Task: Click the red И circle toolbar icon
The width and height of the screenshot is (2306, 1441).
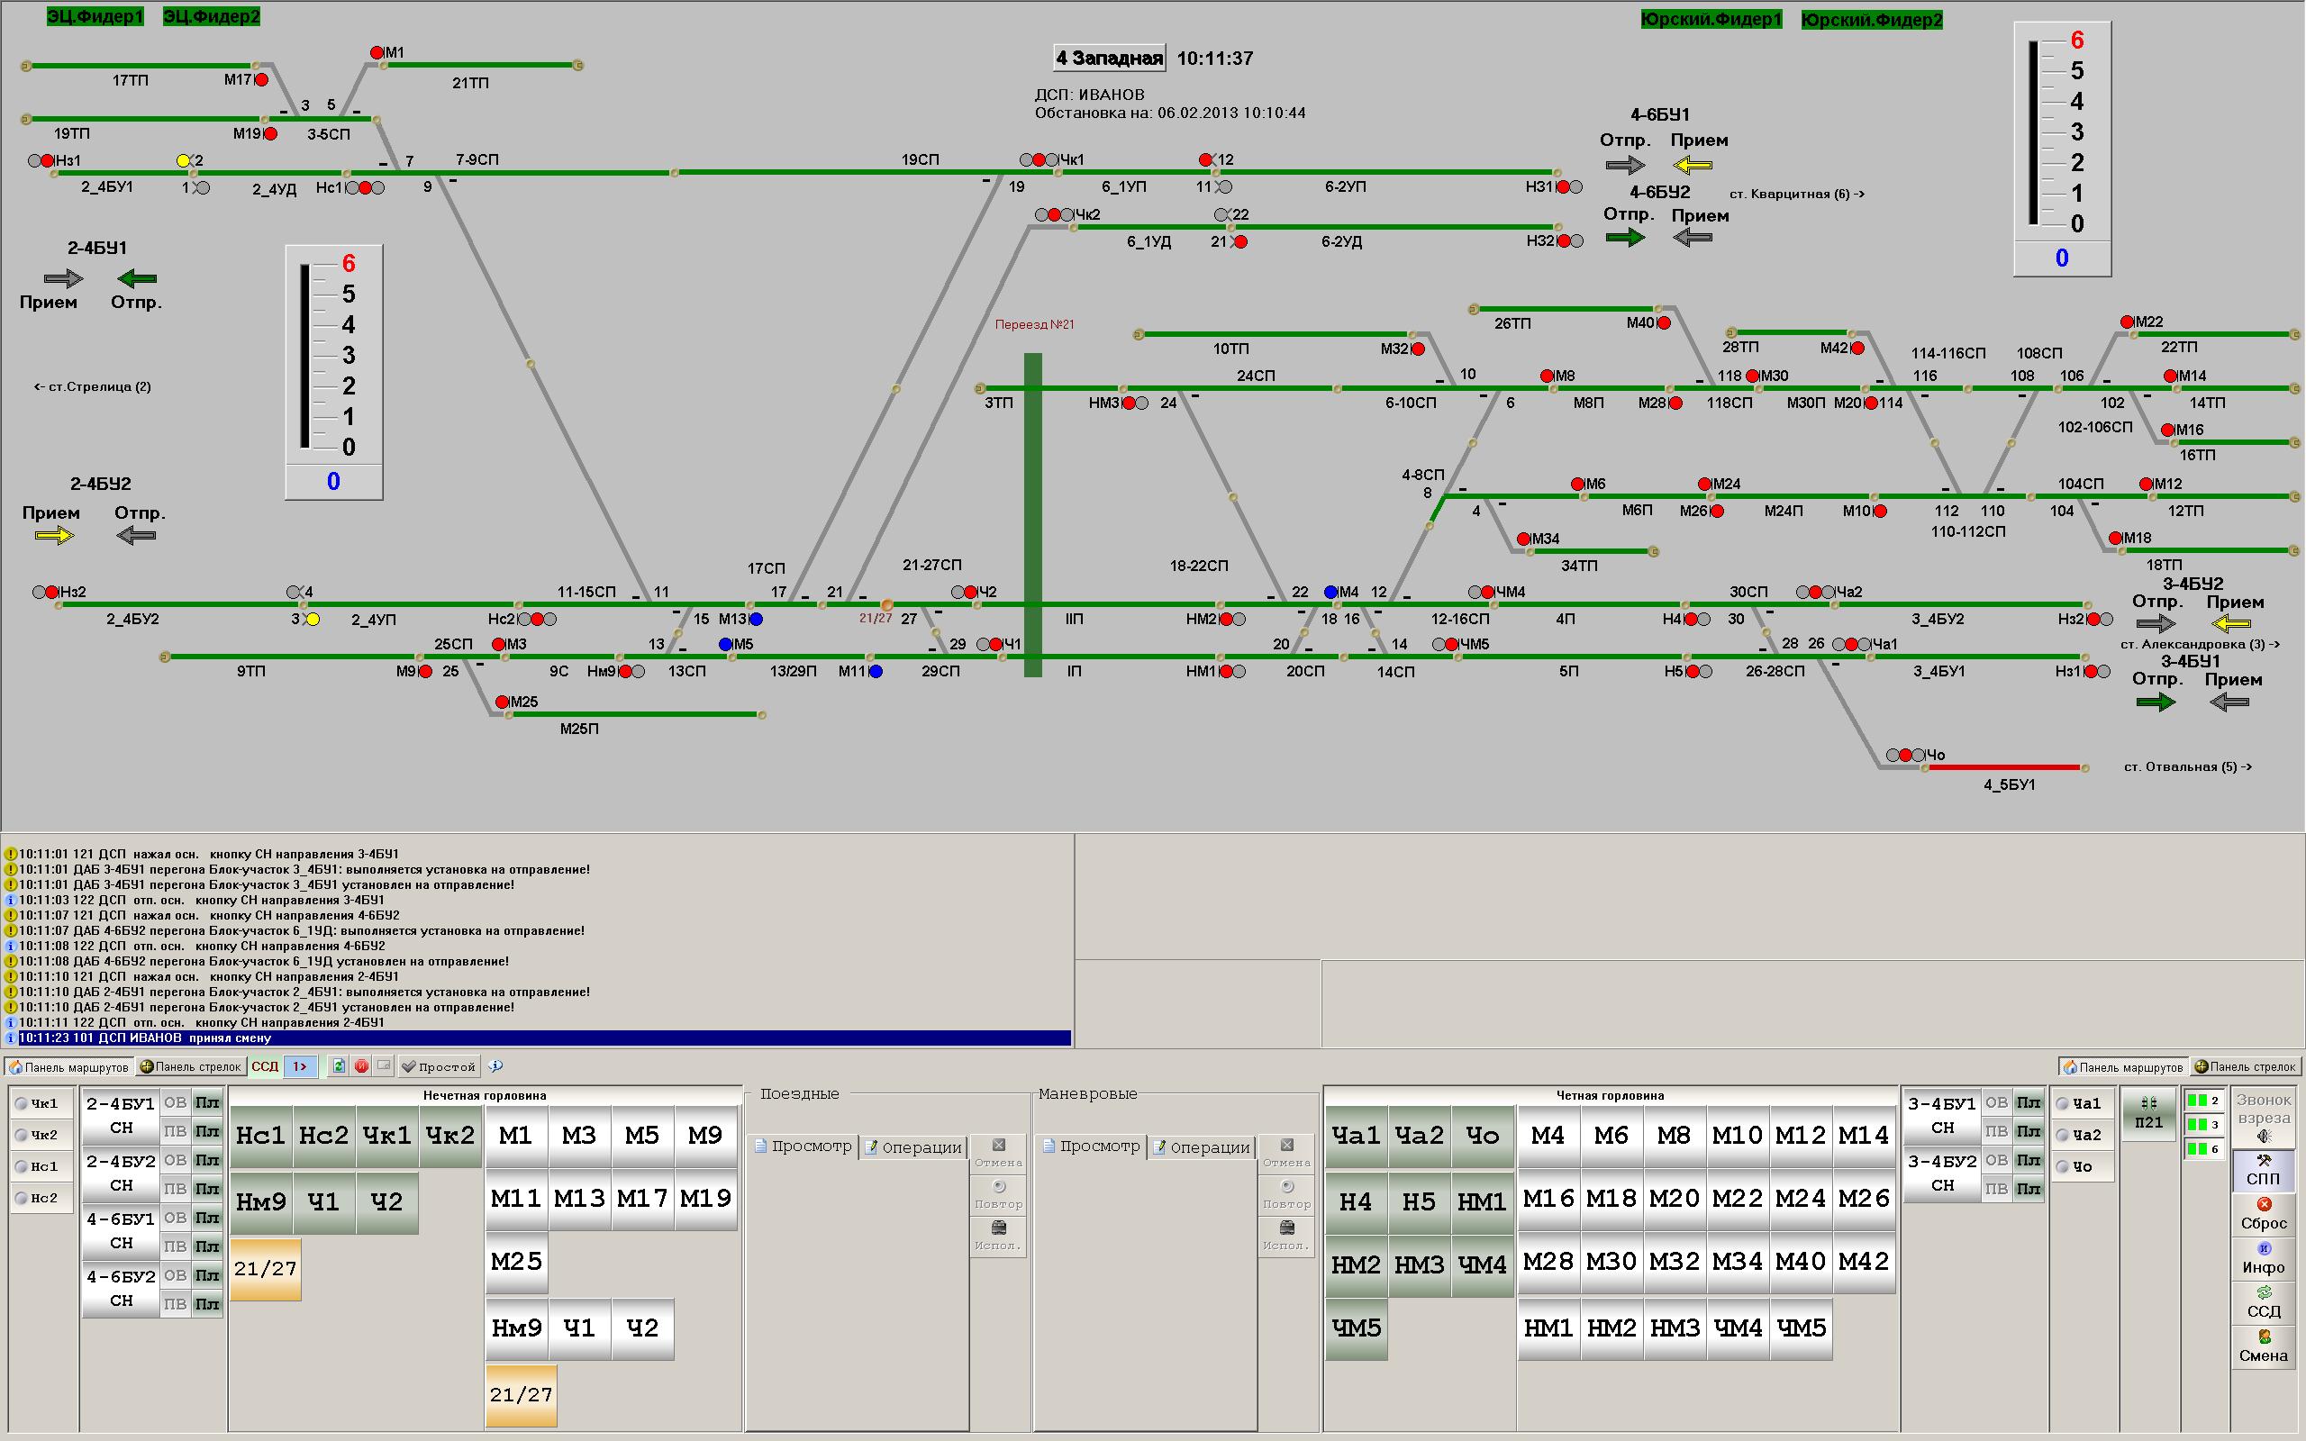Action: pyautogui.click(x=361, y=1066)
